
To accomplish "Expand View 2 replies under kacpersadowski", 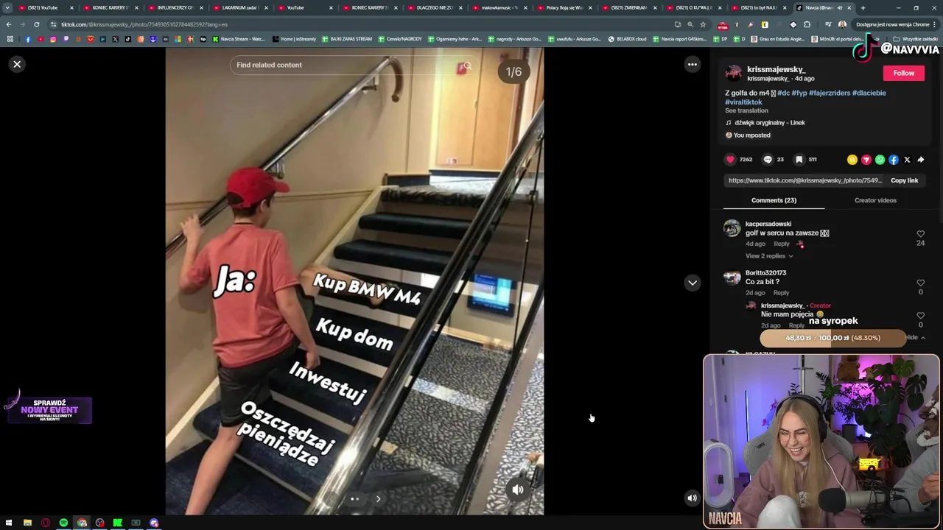I will coord(768,256).
